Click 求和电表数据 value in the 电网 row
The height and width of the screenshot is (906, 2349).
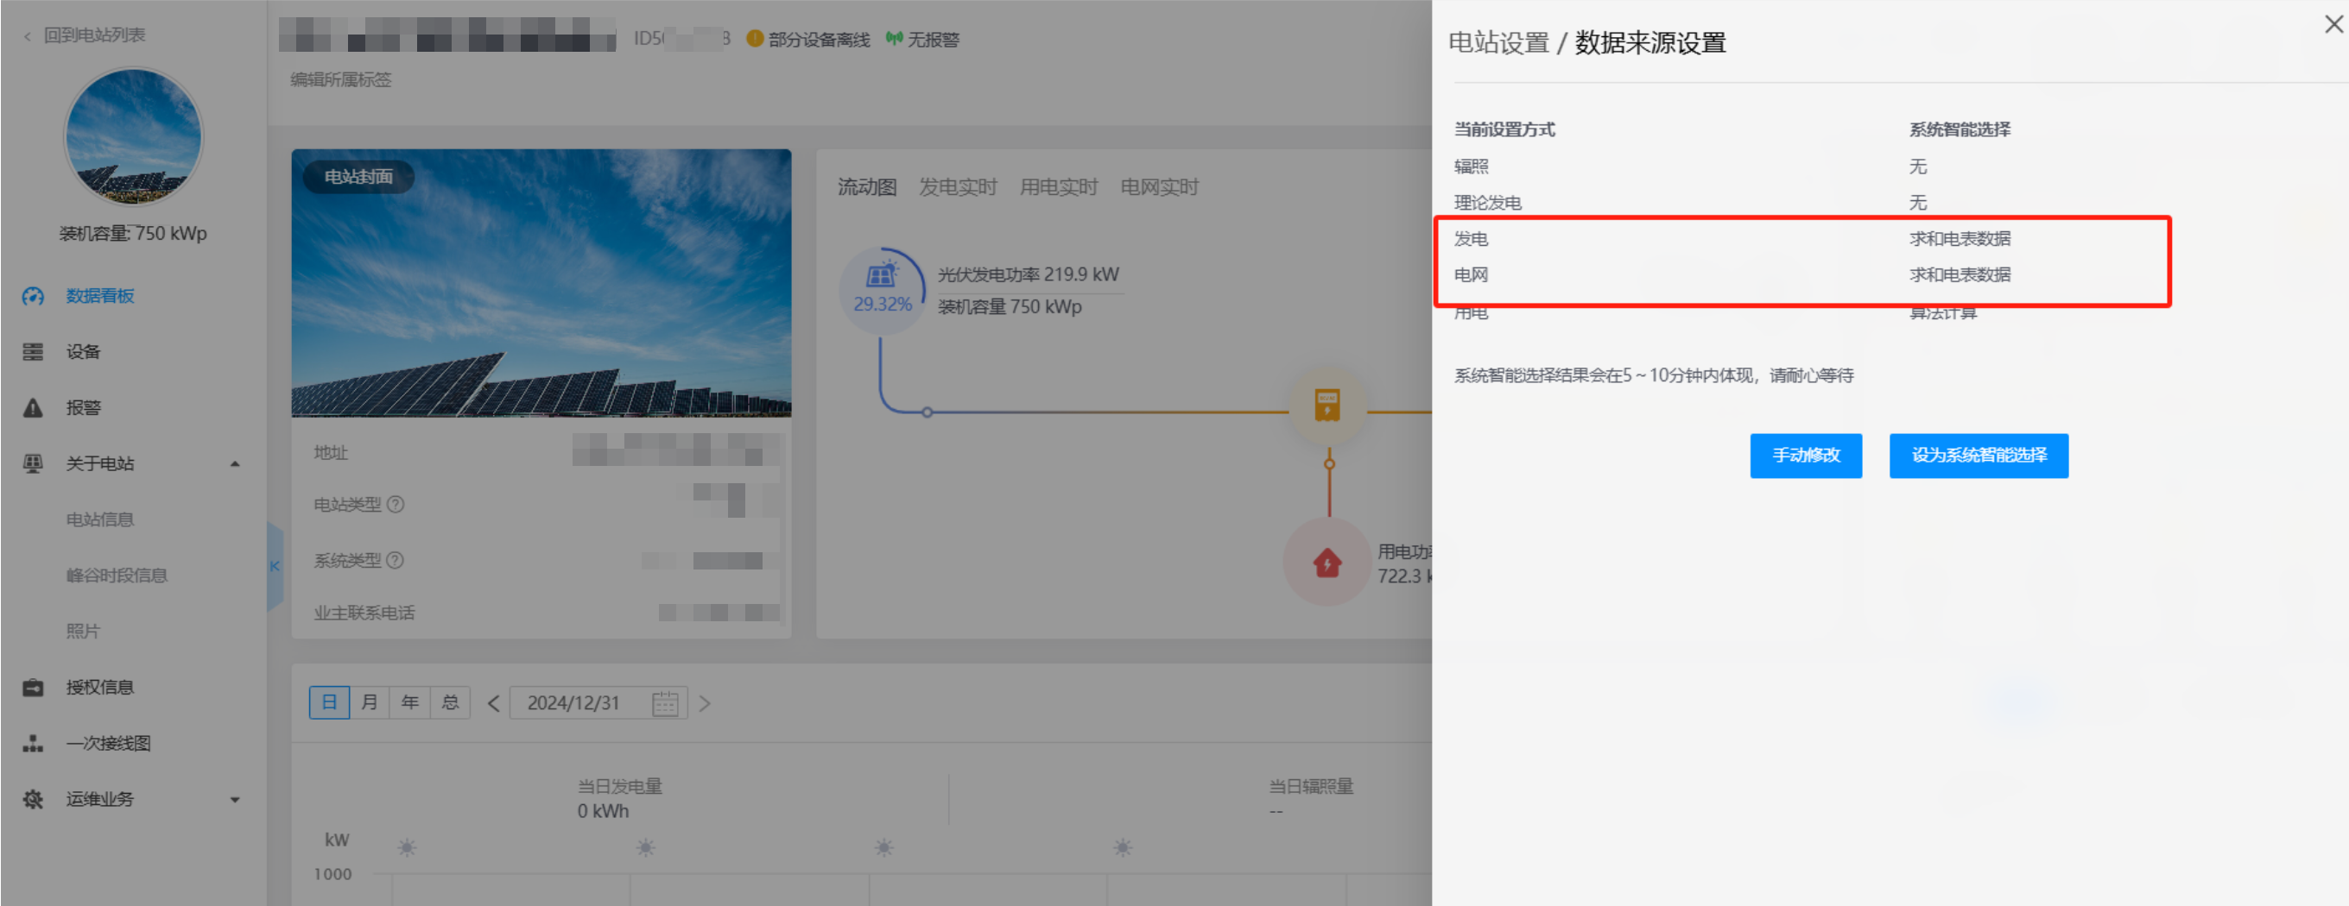point(1960,275)
